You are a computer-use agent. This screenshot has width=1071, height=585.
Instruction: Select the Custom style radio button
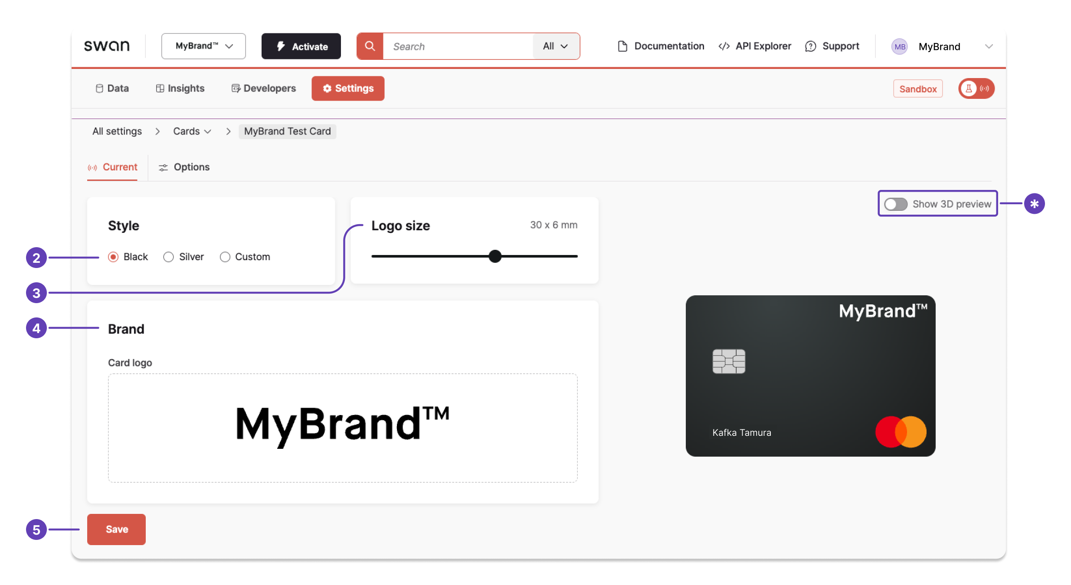pos(225,257)
